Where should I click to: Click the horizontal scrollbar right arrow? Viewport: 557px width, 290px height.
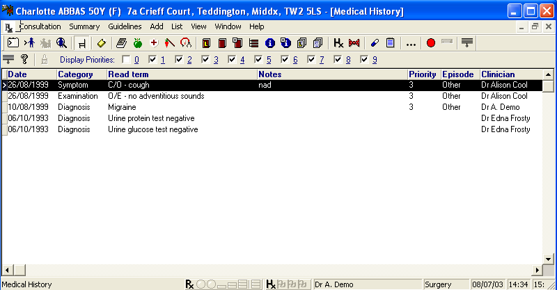tap(536, 270)
